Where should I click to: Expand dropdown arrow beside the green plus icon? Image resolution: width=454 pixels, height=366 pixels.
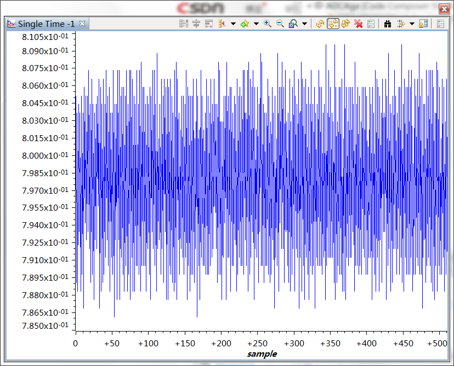[x=256, y=24]
